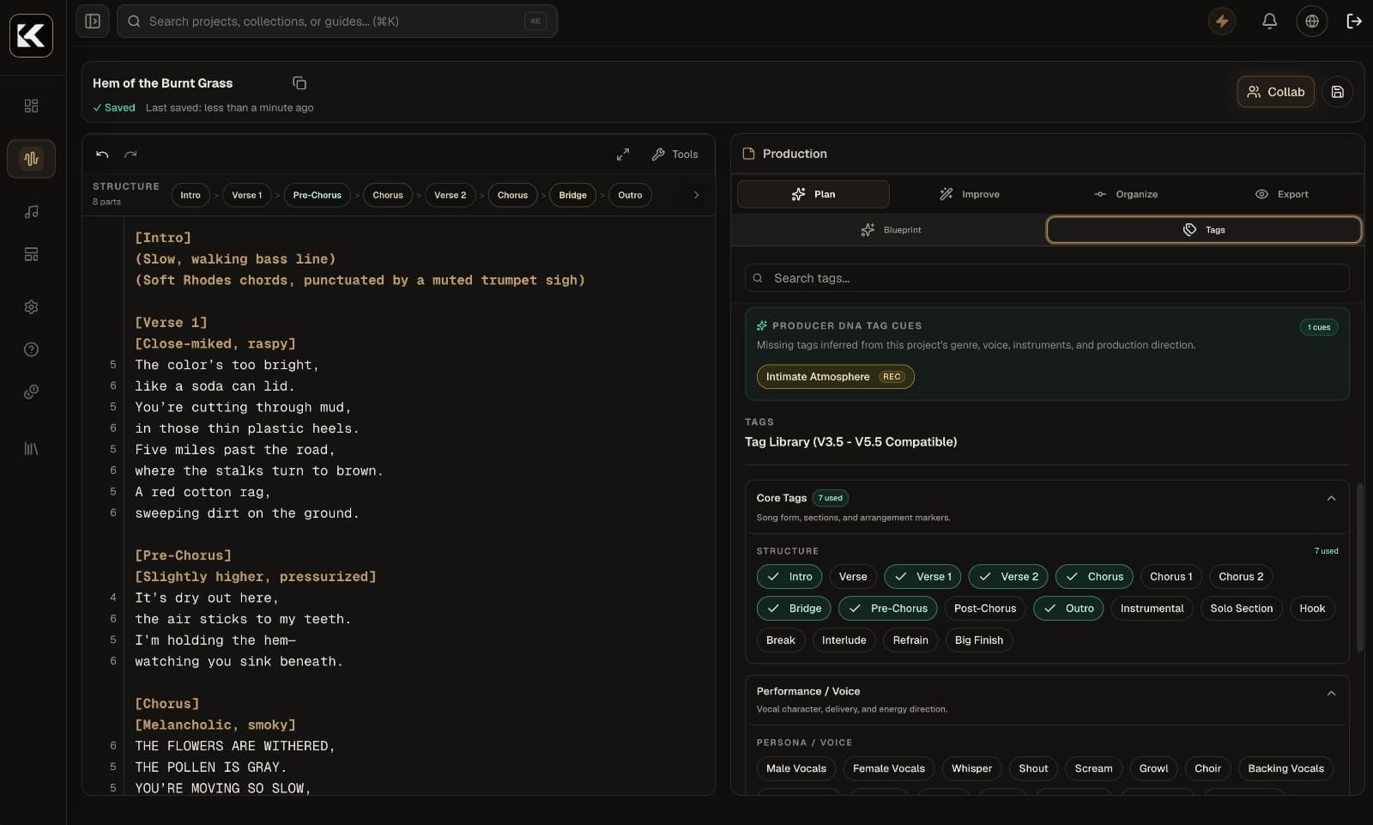1373x825 pixels.
Task: Open the Blueprint sub-tab
Action: click(x=891, y=230)
